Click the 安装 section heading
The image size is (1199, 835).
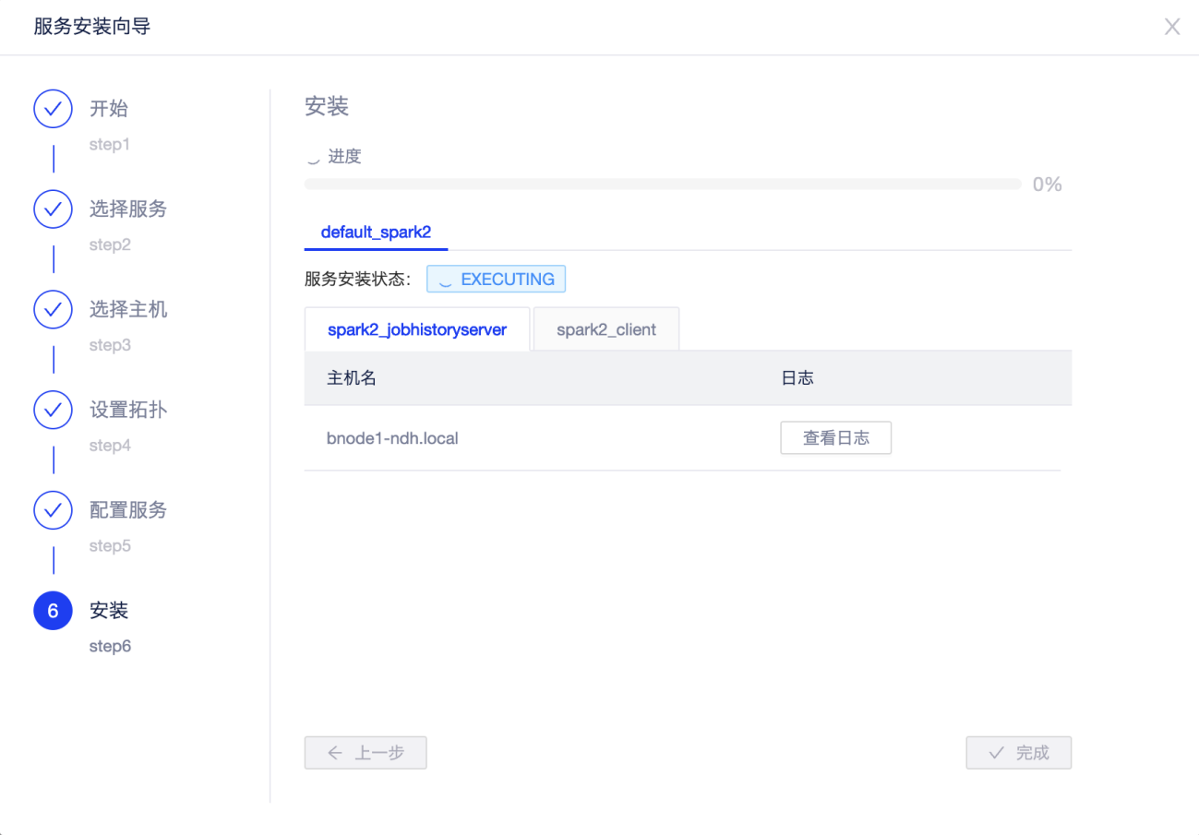(x=327, y=107)
